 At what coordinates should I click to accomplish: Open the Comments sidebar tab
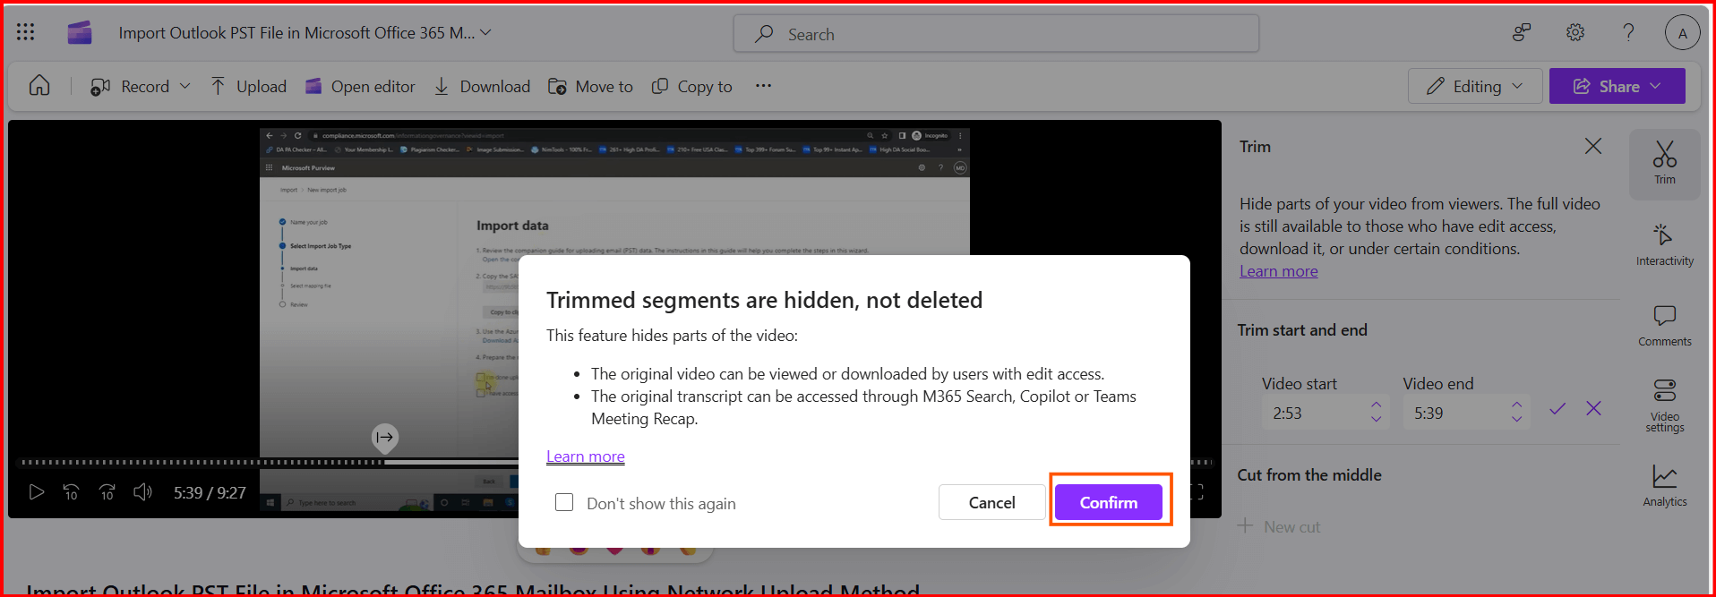tap(1665, 326)
